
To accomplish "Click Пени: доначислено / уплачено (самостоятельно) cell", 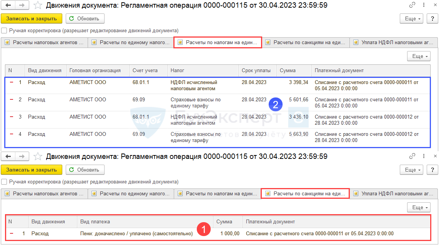I will [145, 233].
